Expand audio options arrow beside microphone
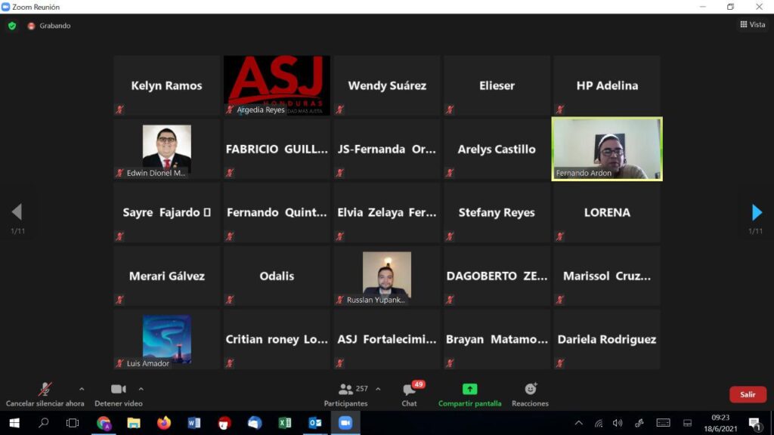This screenshot has width=774, height=435. 82,390
